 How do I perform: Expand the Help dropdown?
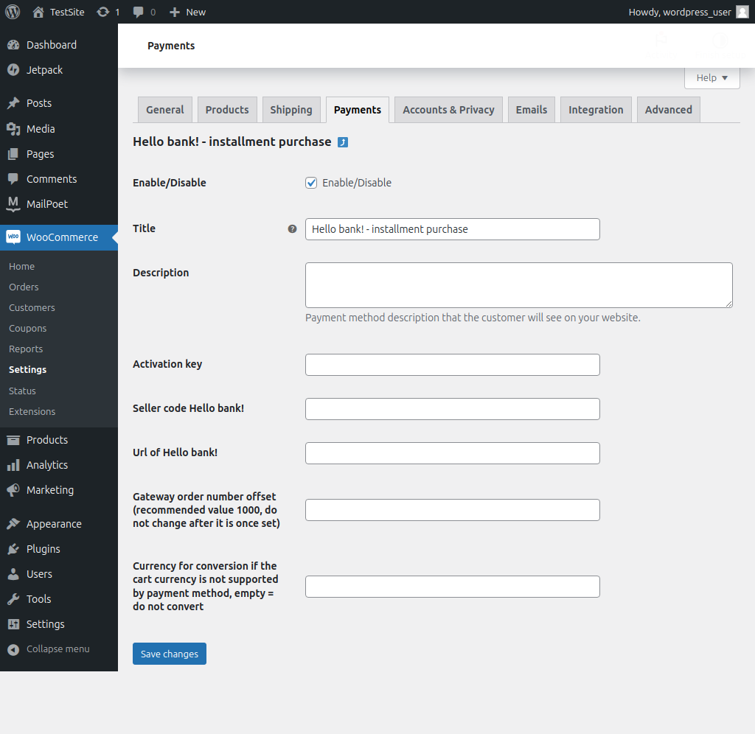(711, 78)
